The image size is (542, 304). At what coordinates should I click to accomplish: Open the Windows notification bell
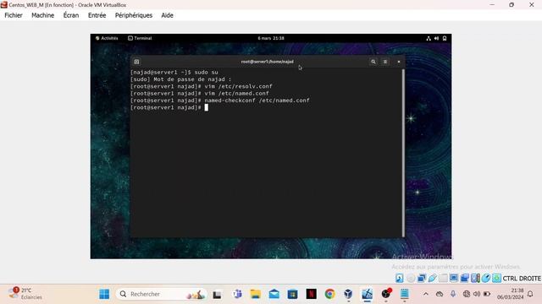click(530, 294)
